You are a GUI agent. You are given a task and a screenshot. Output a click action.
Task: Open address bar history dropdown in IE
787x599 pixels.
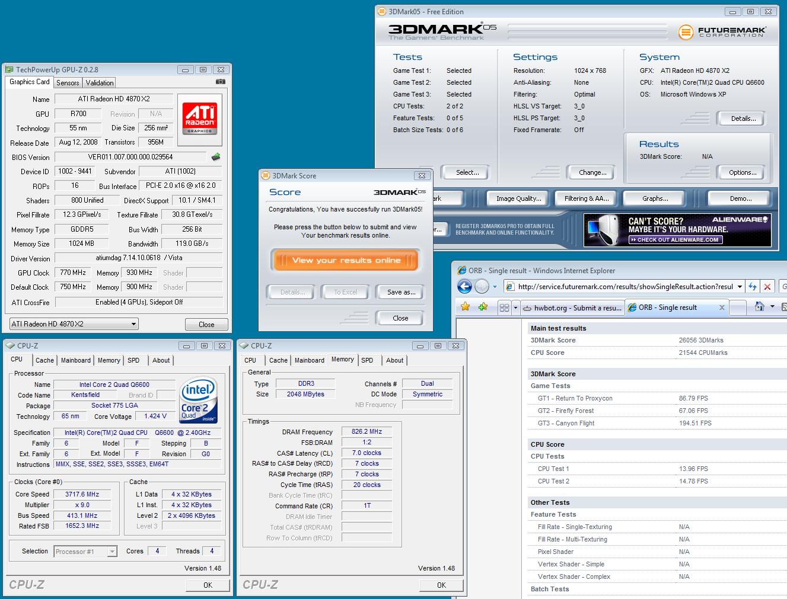(740, 287)
